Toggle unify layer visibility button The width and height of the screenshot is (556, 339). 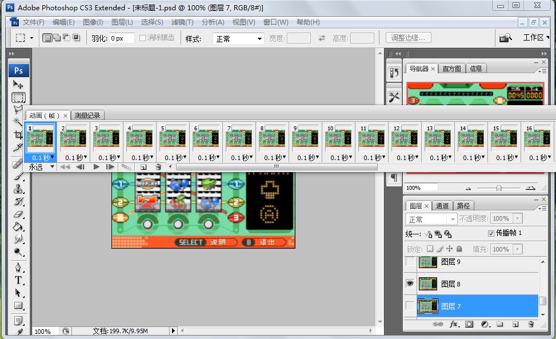pos(438,234)
